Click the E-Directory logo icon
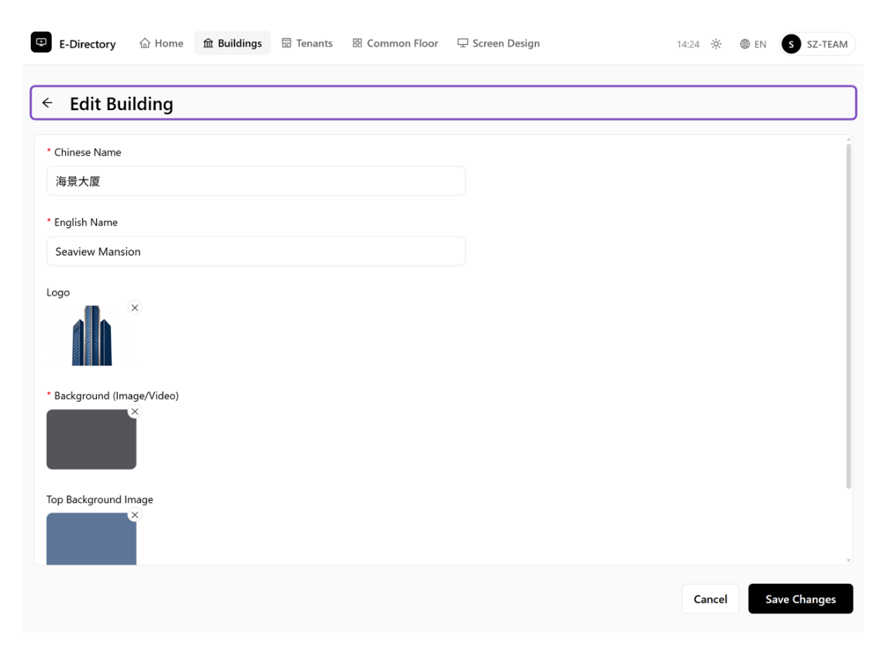The image size is (887, 656). tap(41, 43)
